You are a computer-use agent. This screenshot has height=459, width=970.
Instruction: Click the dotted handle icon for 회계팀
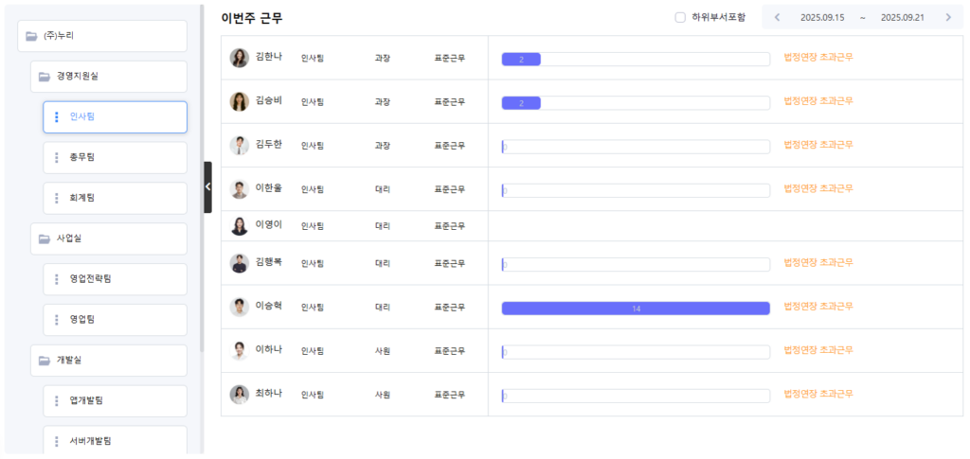tap(57, 199)
